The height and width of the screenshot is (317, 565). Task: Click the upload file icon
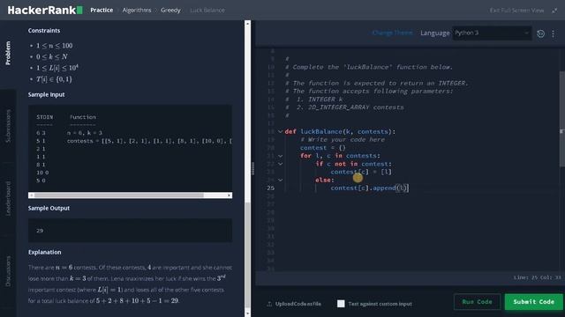269,304
